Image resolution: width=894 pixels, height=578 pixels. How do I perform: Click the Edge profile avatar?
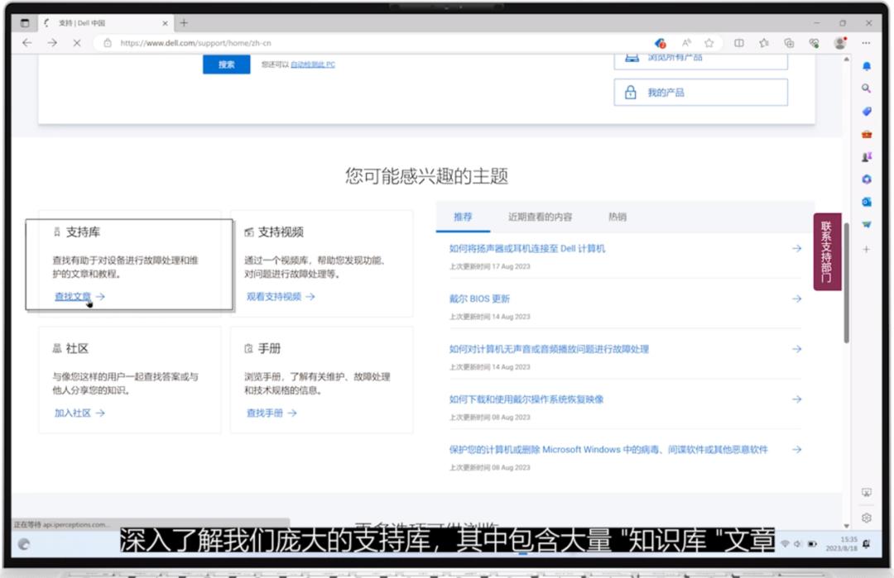pos(839,43)
